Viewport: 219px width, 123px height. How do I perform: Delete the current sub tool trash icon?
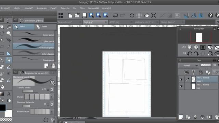53,66
